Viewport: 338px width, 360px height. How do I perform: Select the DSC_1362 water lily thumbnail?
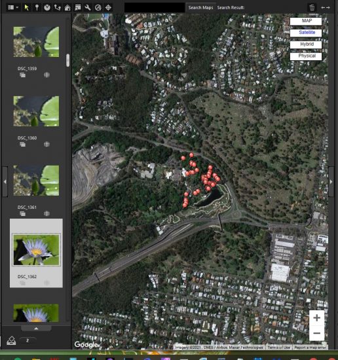(x=36, y=250)
